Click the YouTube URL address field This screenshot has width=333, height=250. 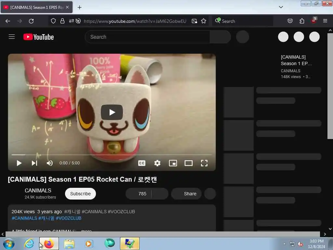(x=135, y=21)
